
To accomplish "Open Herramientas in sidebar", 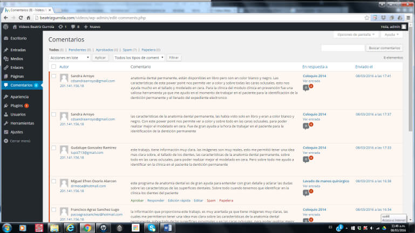I will click(22, 123).
